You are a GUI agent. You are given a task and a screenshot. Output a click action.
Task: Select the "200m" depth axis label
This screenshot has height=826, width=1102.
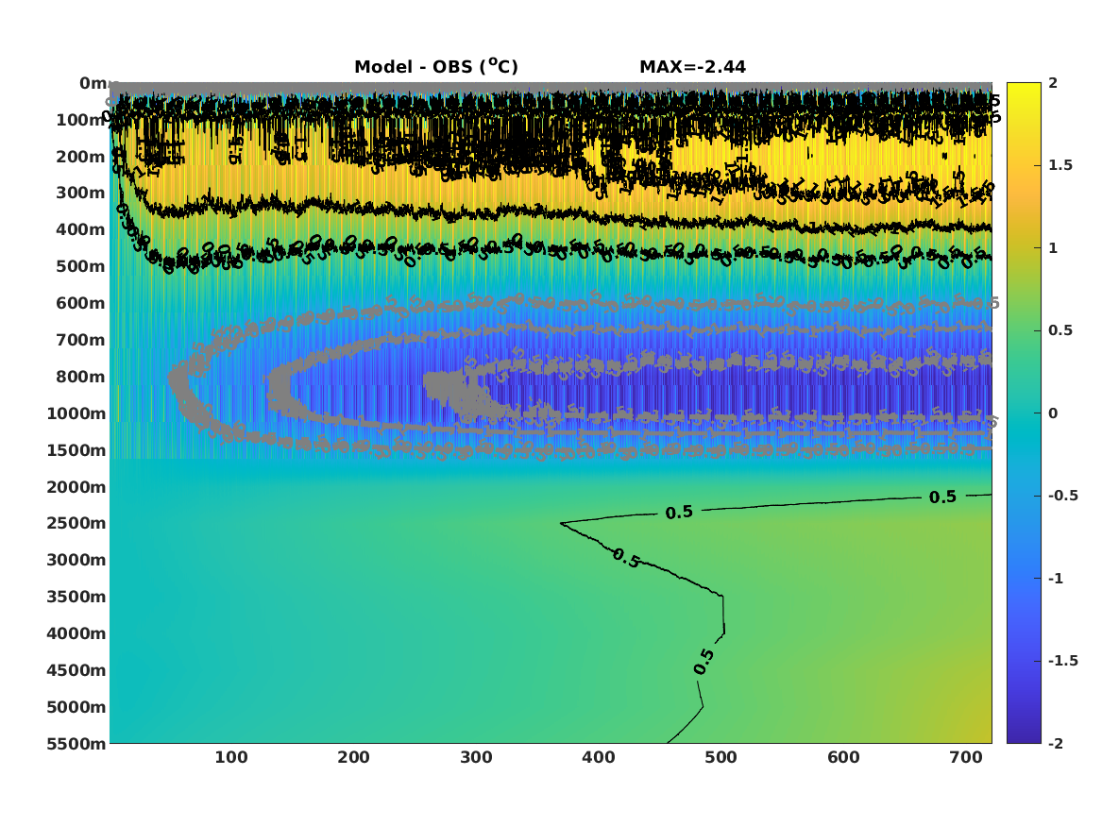coord(81,157)
